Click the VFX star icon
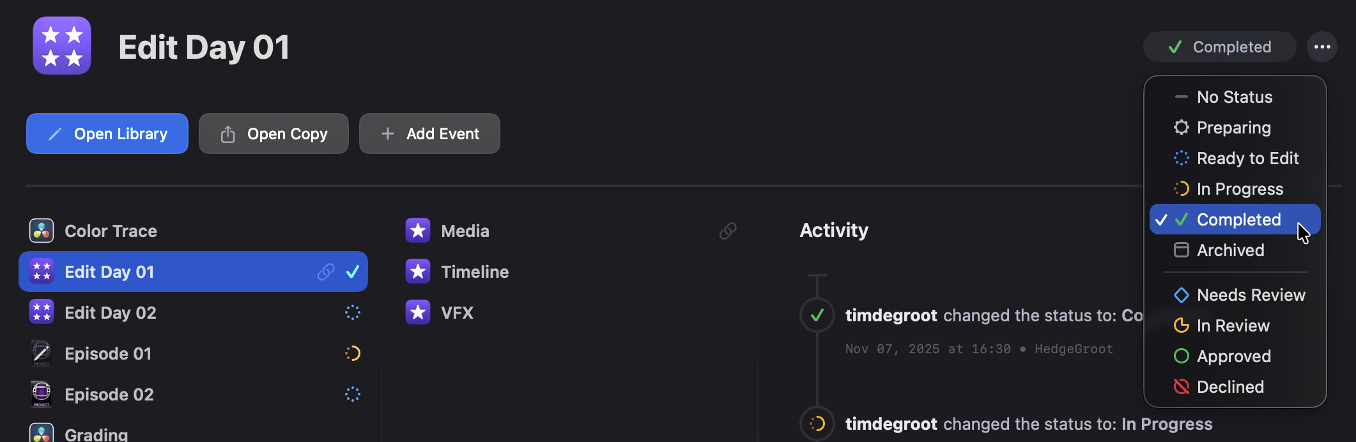 pos(418,313)
